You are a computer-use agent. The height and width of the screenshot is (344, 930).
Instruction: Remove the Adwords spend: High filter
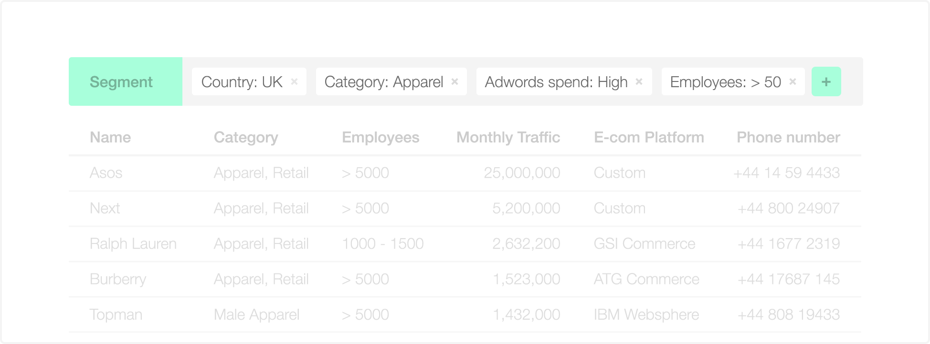[639, 81]
